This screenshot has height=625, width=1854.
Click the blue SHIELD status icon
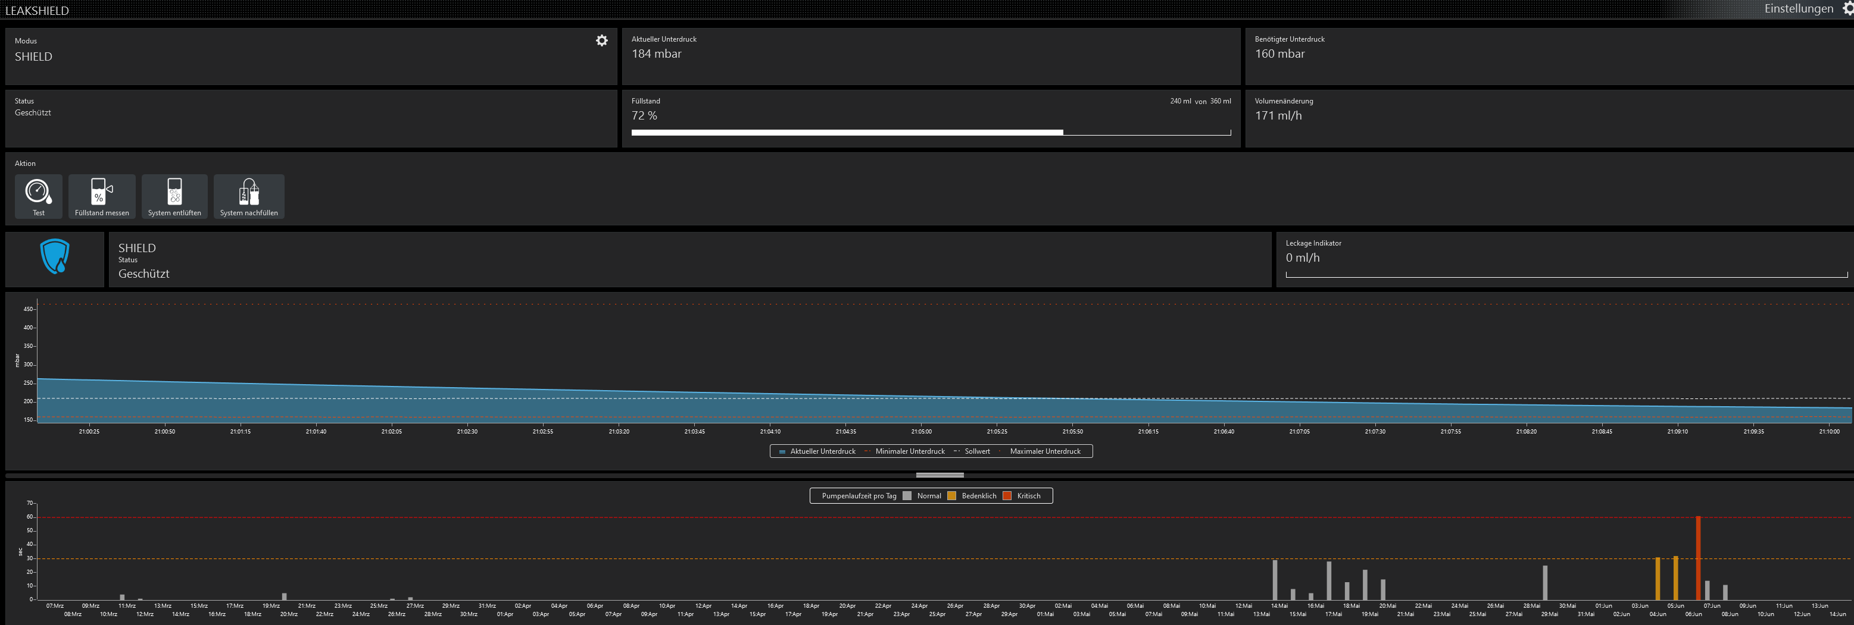[55, 257]
